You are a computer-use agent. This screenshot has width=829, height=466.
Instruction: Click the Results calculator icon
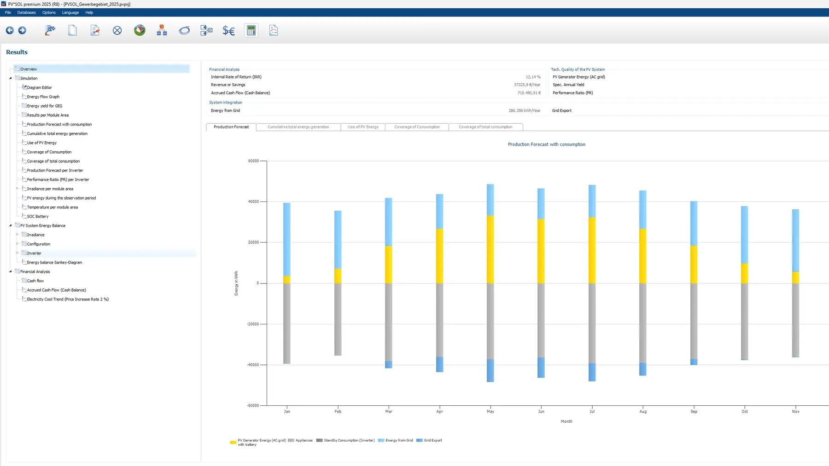(251, 30)
